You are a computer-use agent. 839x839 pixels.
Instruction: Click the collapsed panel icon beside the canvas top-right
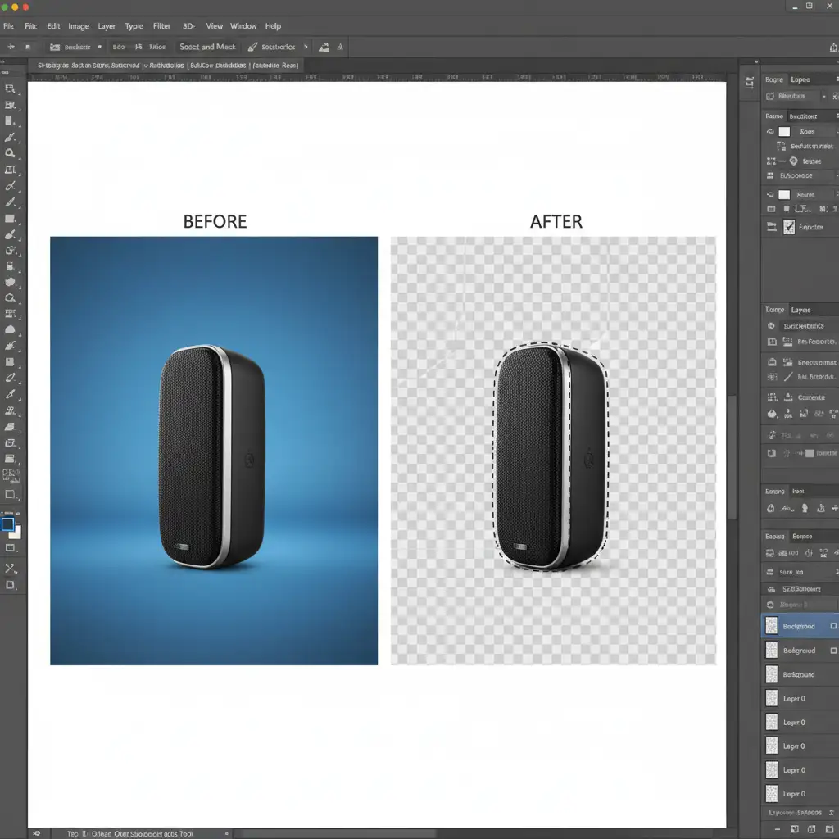[750, 82]
